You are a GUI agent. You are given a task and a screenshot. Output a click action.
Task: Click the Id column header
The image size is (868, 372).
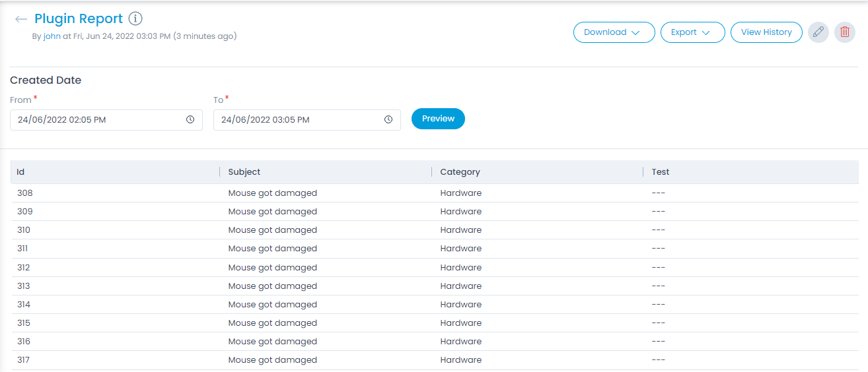pos(21,172)
